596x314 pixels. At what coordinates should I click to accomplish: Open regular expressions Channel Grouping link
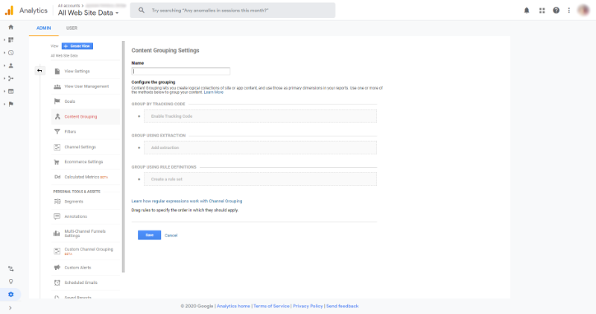click(187, 201)
